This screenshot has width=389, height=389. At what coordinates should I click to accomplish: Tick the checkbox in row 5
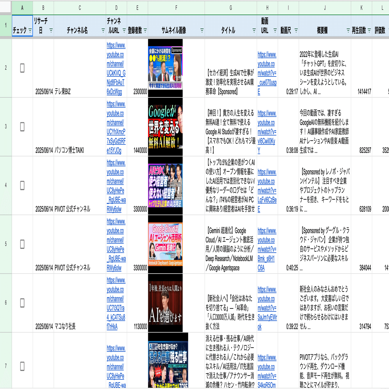[22, 244]
